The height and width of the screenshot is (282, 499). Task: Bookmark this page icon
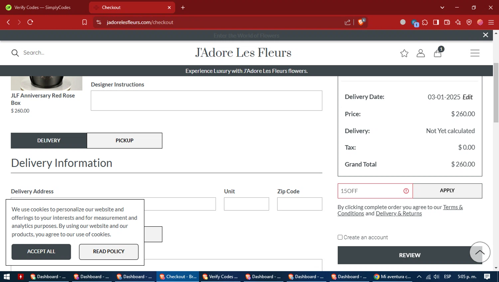click(84, 22)
